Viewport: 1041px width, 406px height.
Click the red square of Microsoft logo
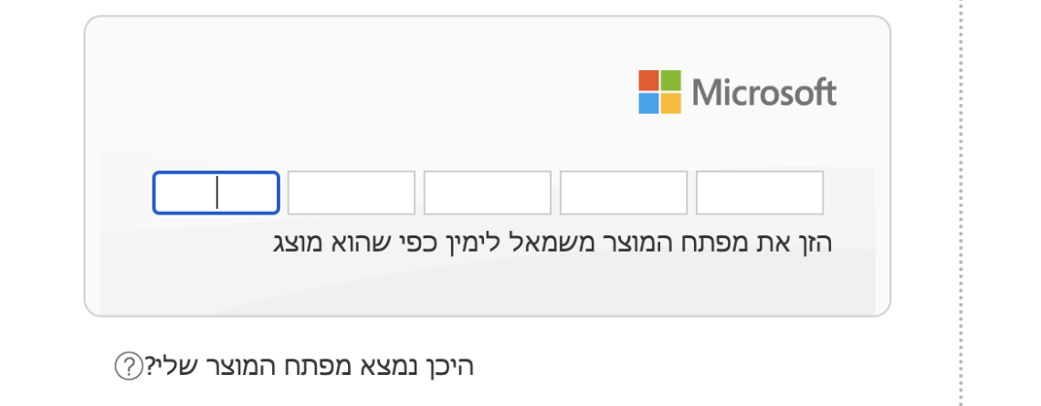tap(648, 80)
